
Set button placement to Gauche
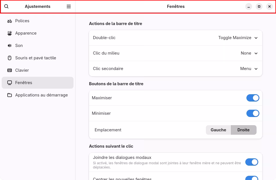click(x=218, y=130)
